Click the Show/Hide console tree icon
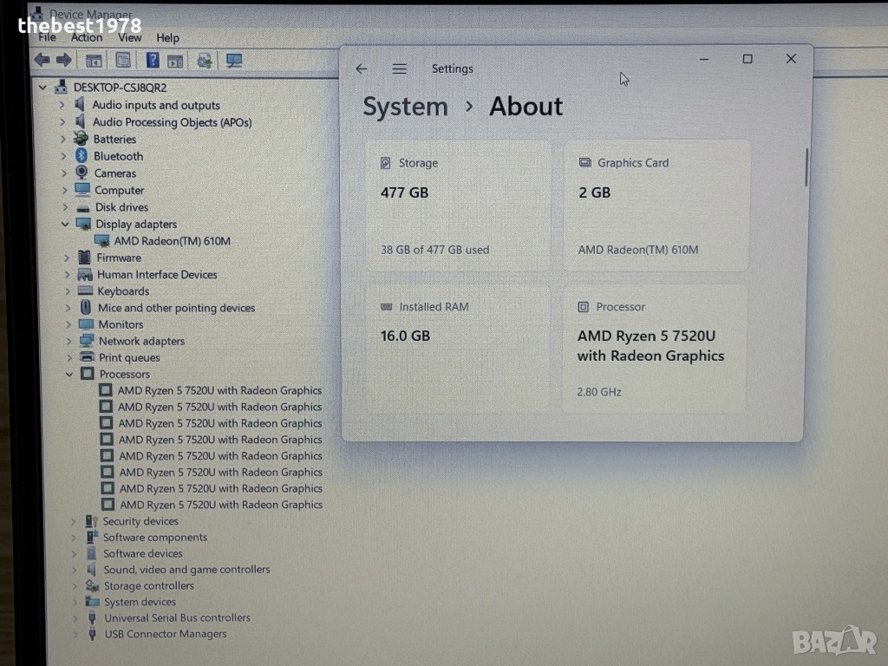 pos(94,60)
